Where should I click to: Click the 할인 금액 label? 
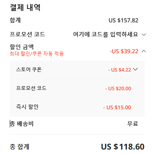pyautogui.click(x=22, y=47)
